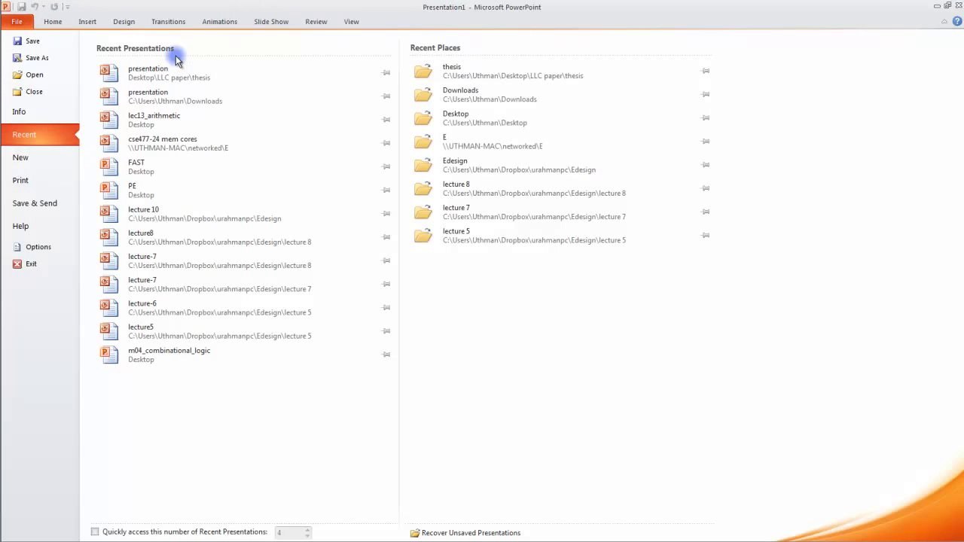The width and height of the screenshot is (964, 542).
Task: Click the Undo icon in the title bar
Action: point(35,7)
